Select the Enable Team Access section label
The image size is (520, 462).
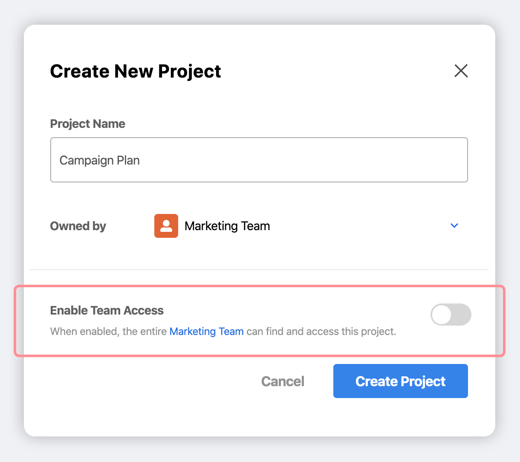coord(107,310)
